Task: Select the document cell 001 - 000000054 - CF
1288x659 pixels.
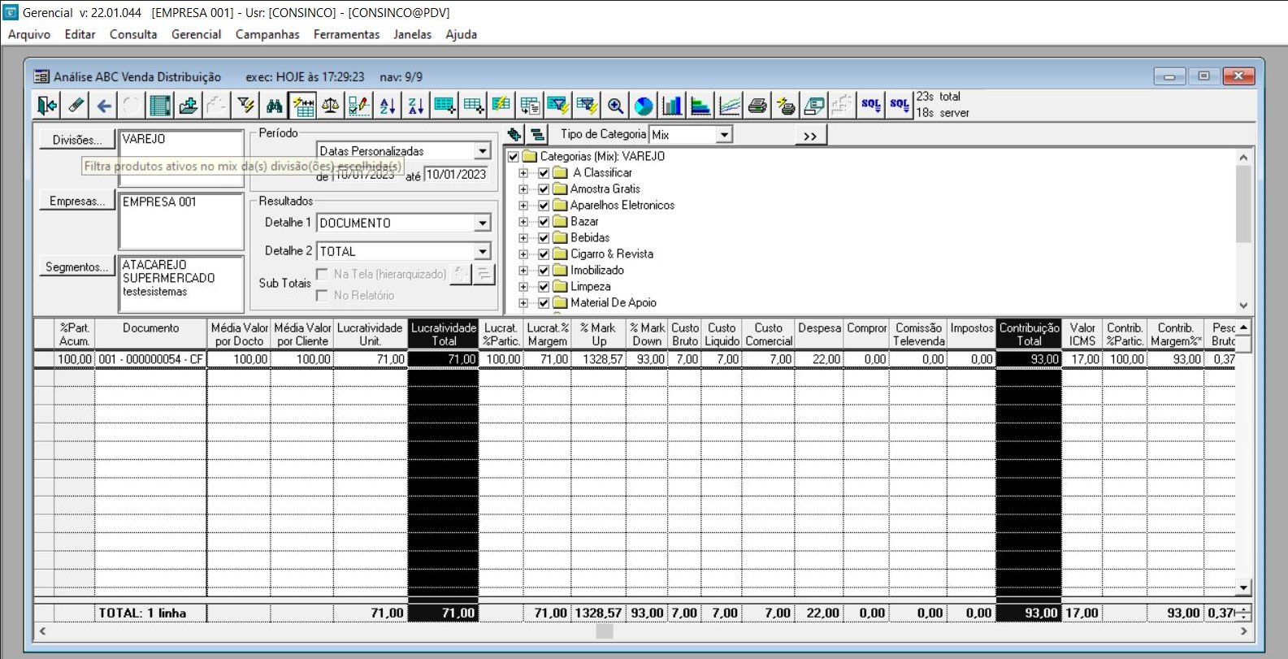Action: 151,359
